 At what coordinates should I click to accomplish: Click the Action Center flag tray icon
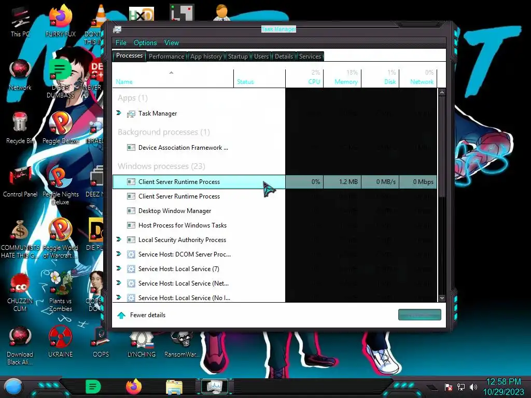click(x=449, y=387)
